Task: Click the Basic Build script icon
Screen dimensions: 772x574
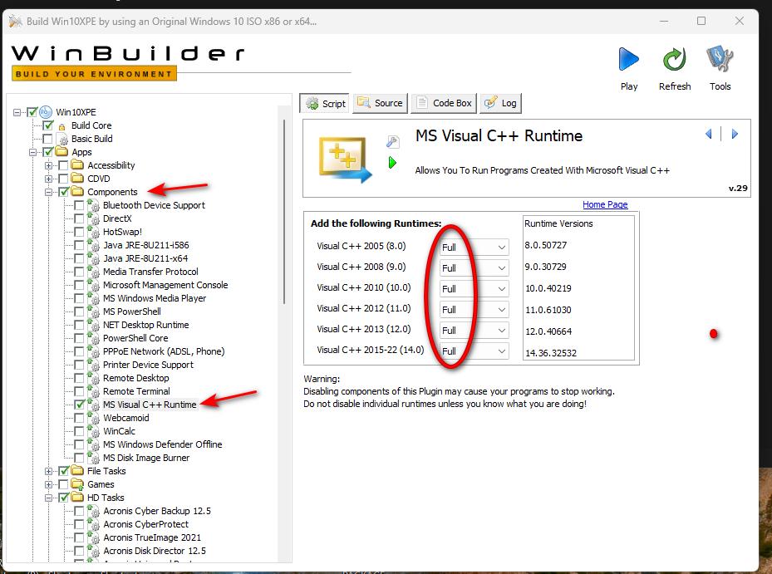Action: pos(62,139)
